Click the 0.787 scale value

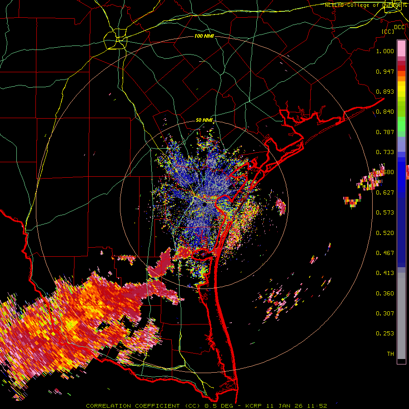pyautogui.click(x=385, y=132)
